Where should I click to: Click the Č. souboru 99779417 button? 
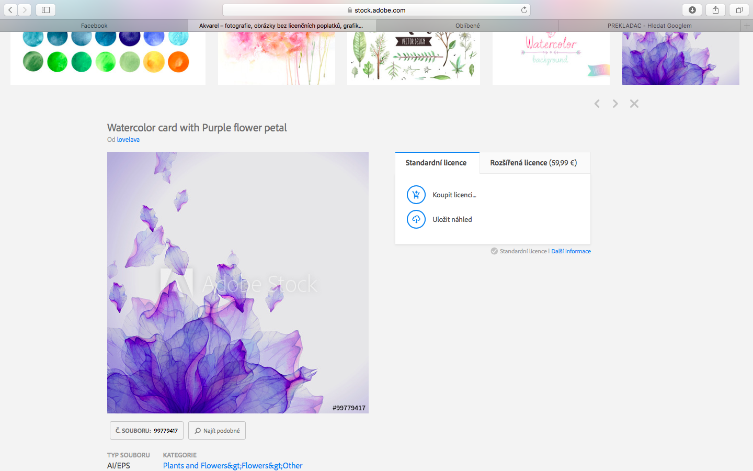146,431
